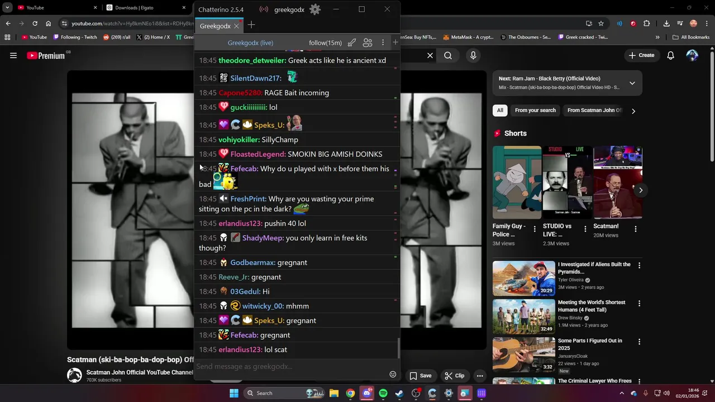Screen dimensions: 715x402
Task: Open Spotify from the taskbar
Action: click(x=383, y=393)
